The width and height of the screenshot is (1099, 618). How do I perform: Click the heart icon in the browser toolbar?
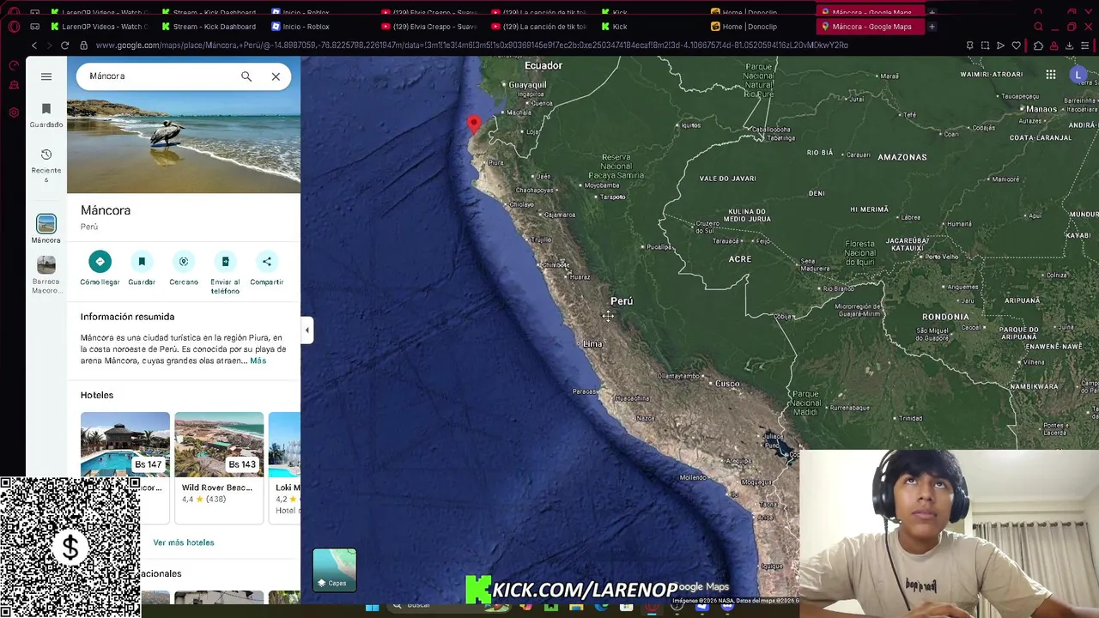[x=1017, y=45]
